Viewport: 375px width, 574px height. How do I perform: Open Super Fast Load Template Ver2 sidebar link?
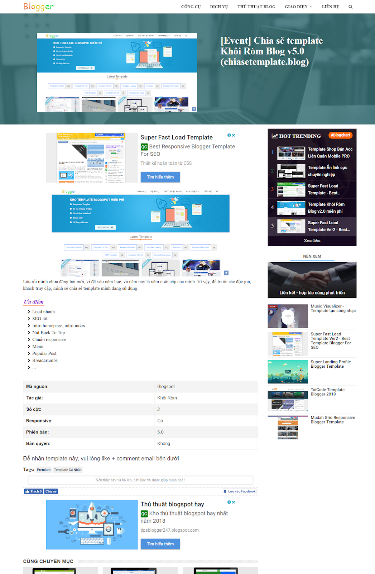point(331,340)
